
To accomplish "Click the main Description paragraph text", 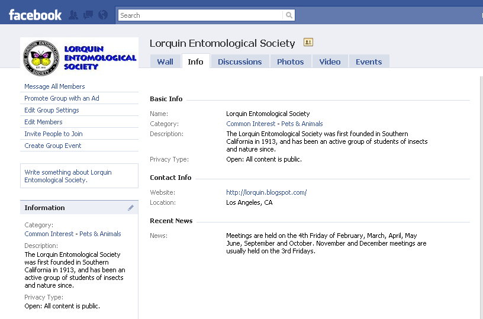I will pos(327,141).
